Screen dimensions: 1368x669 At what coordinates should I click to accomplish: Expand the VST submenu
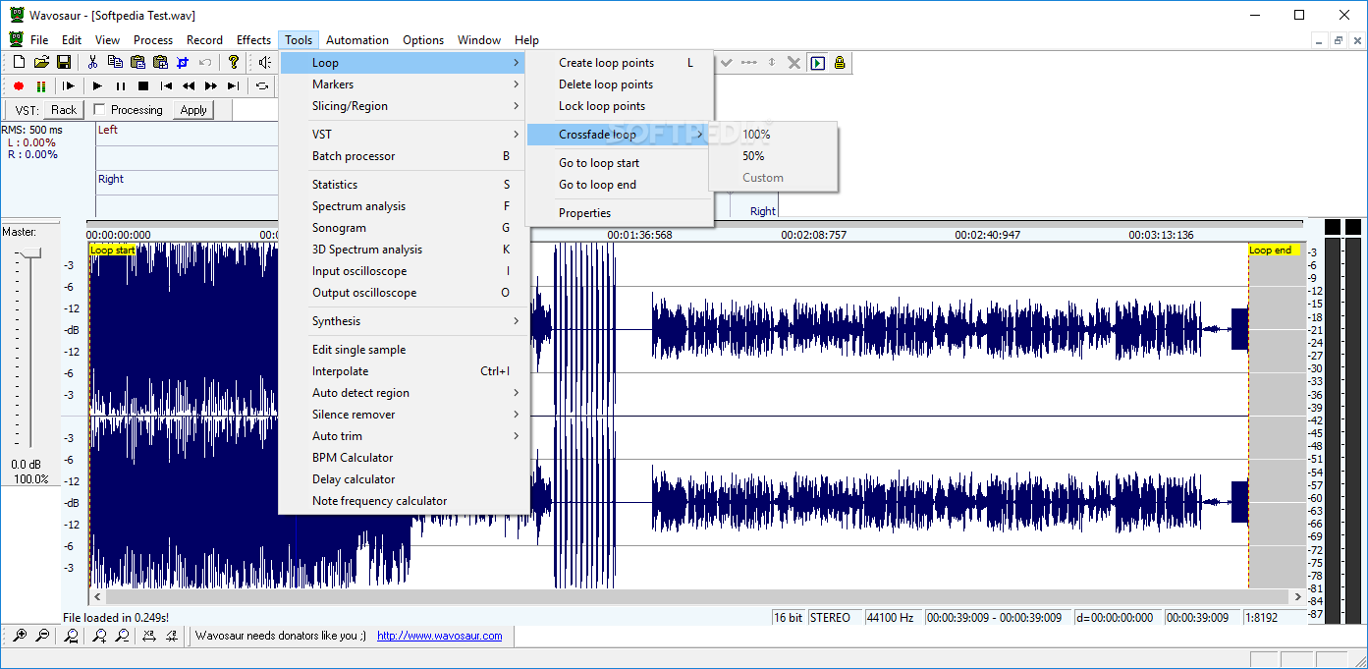[404, 135]
